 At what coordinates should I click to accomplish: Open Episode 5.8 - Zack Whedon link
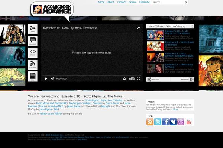[x=179, y=55]
